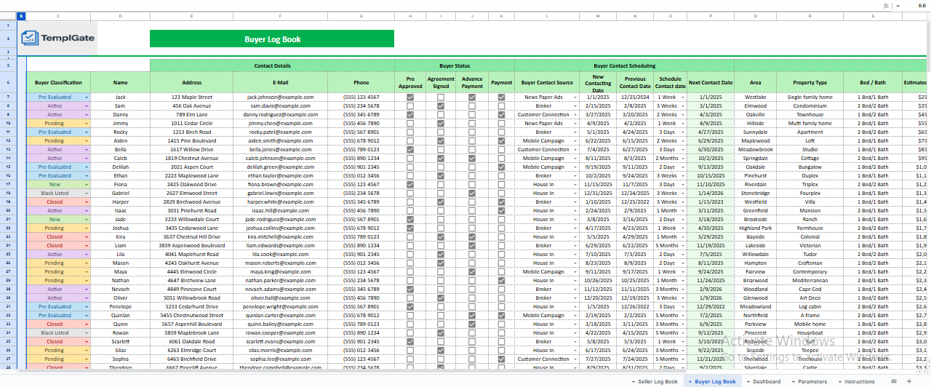The image size is (931, 387).
Task: Open Harper's Closed classification dropdown
Action: pos(87,202)
